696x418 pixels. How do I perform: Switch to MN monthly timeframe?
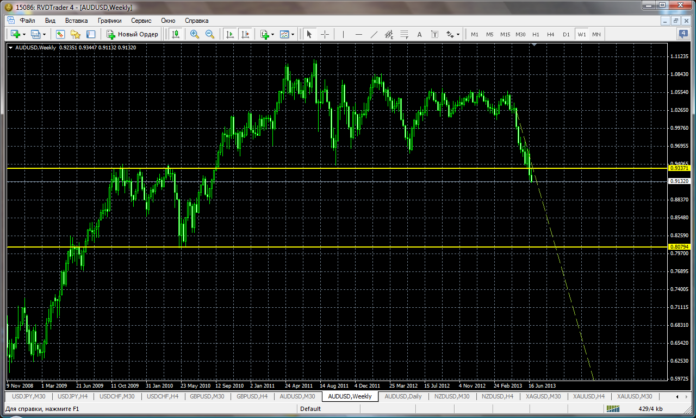point(596,34)
